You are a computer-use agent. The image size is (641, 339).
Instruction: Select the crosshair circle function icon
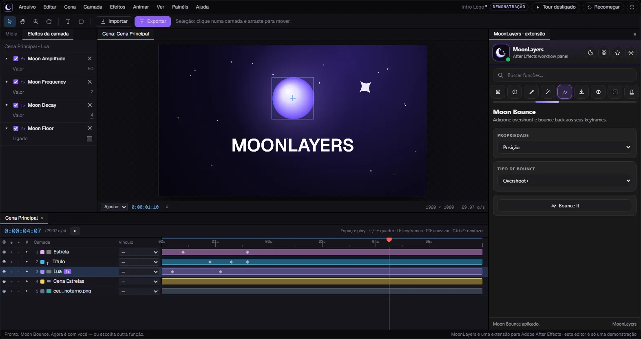point(515,92)
